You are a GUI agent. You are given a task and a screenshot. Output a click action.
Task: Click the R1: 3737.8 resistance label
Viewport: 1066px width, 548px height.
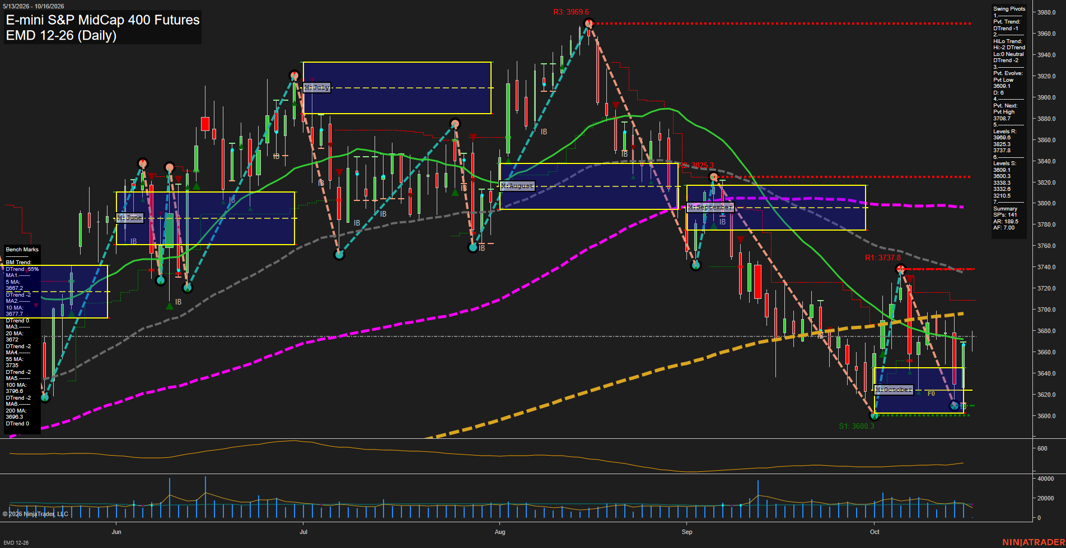883,257
